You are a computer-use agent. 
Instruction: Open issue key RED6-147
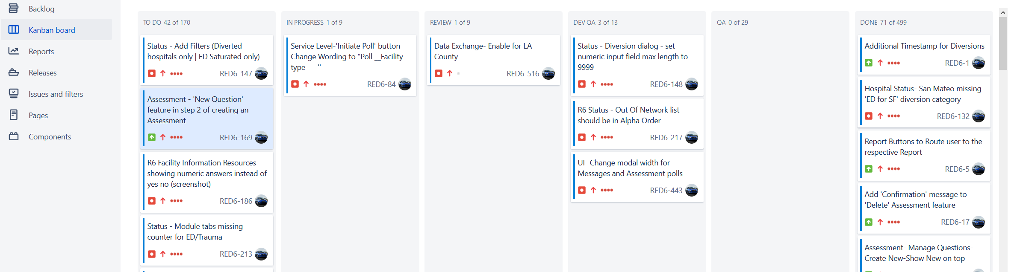[236, 74]
